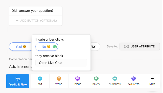The image size is (163, 93).
Task: Click the curly braces attribute icon
Action: click(126, 46)
